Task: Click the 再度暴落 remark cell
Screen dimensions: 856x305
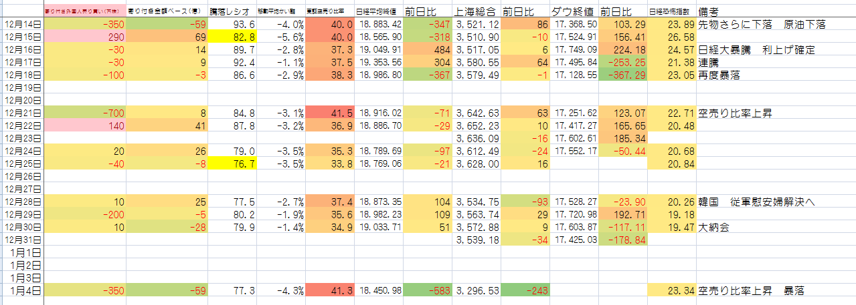Action: tap(723, 75)
